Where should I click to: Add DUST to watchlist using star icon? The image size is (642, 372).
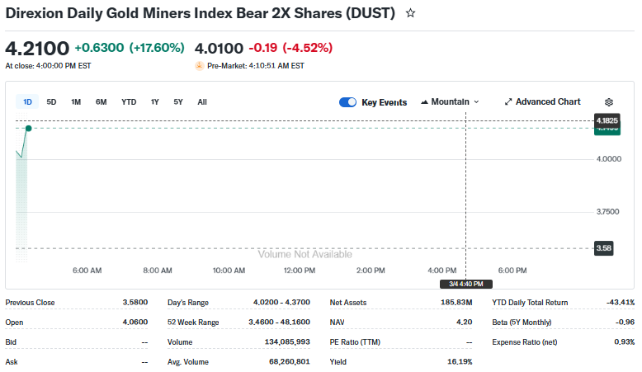(411, 14)
